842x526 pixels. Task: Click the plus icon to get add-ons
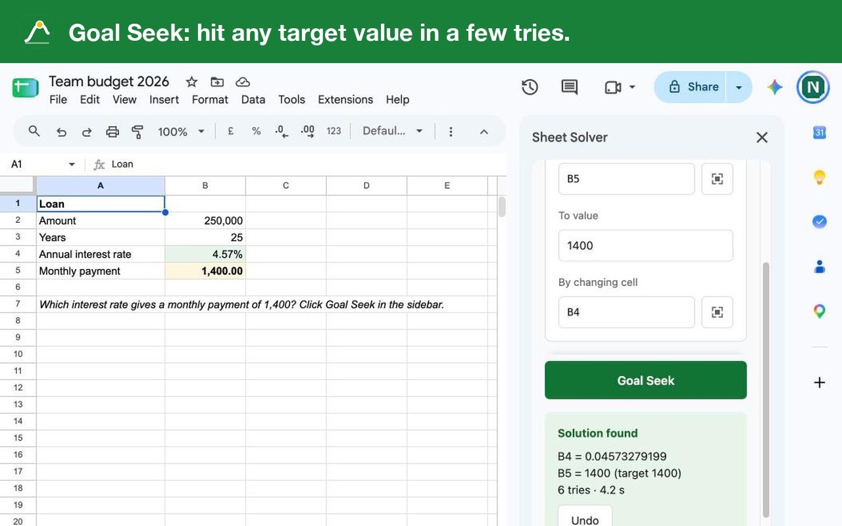tap(819, 382)
